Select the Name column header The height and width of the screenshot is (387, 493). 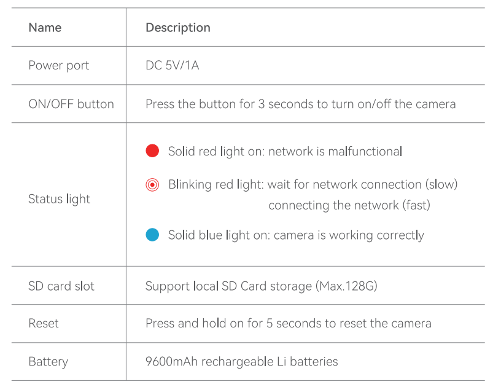(45, 28)
